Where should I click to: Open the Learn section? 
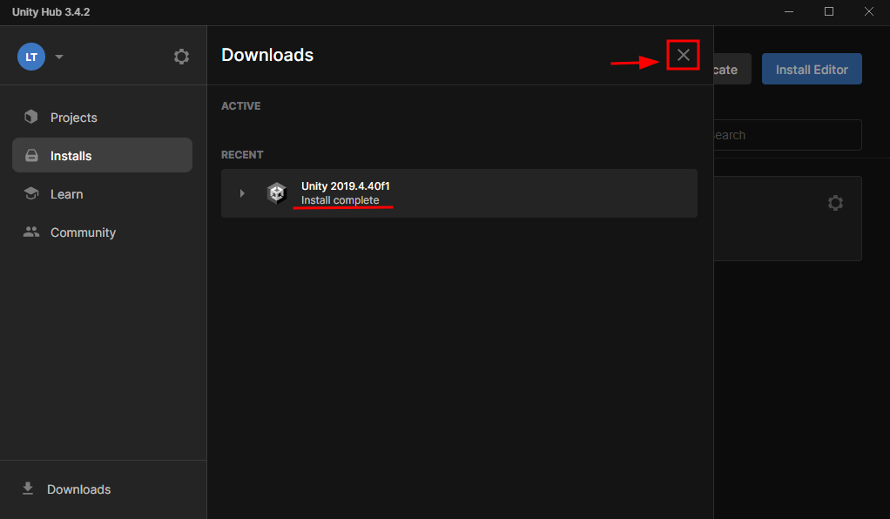coord(102,193)
